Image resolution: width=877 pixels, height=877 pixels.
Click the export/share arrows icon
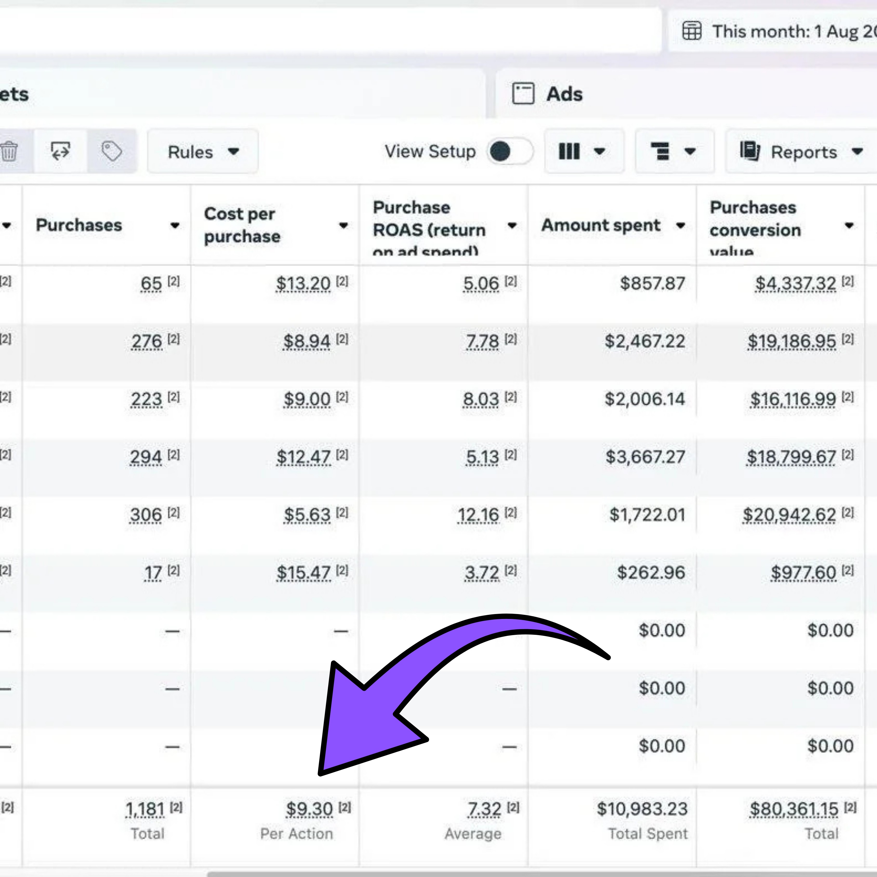pyautogui.click(x=60, y=151)
